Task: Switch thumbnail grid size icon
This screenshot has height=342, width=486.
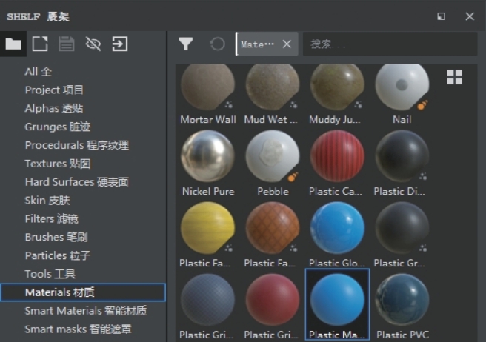Action: point(454,77)
